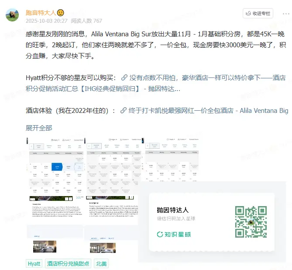Click the green QR code
Viewport: 292px width, 270px height.
[251, 222]
